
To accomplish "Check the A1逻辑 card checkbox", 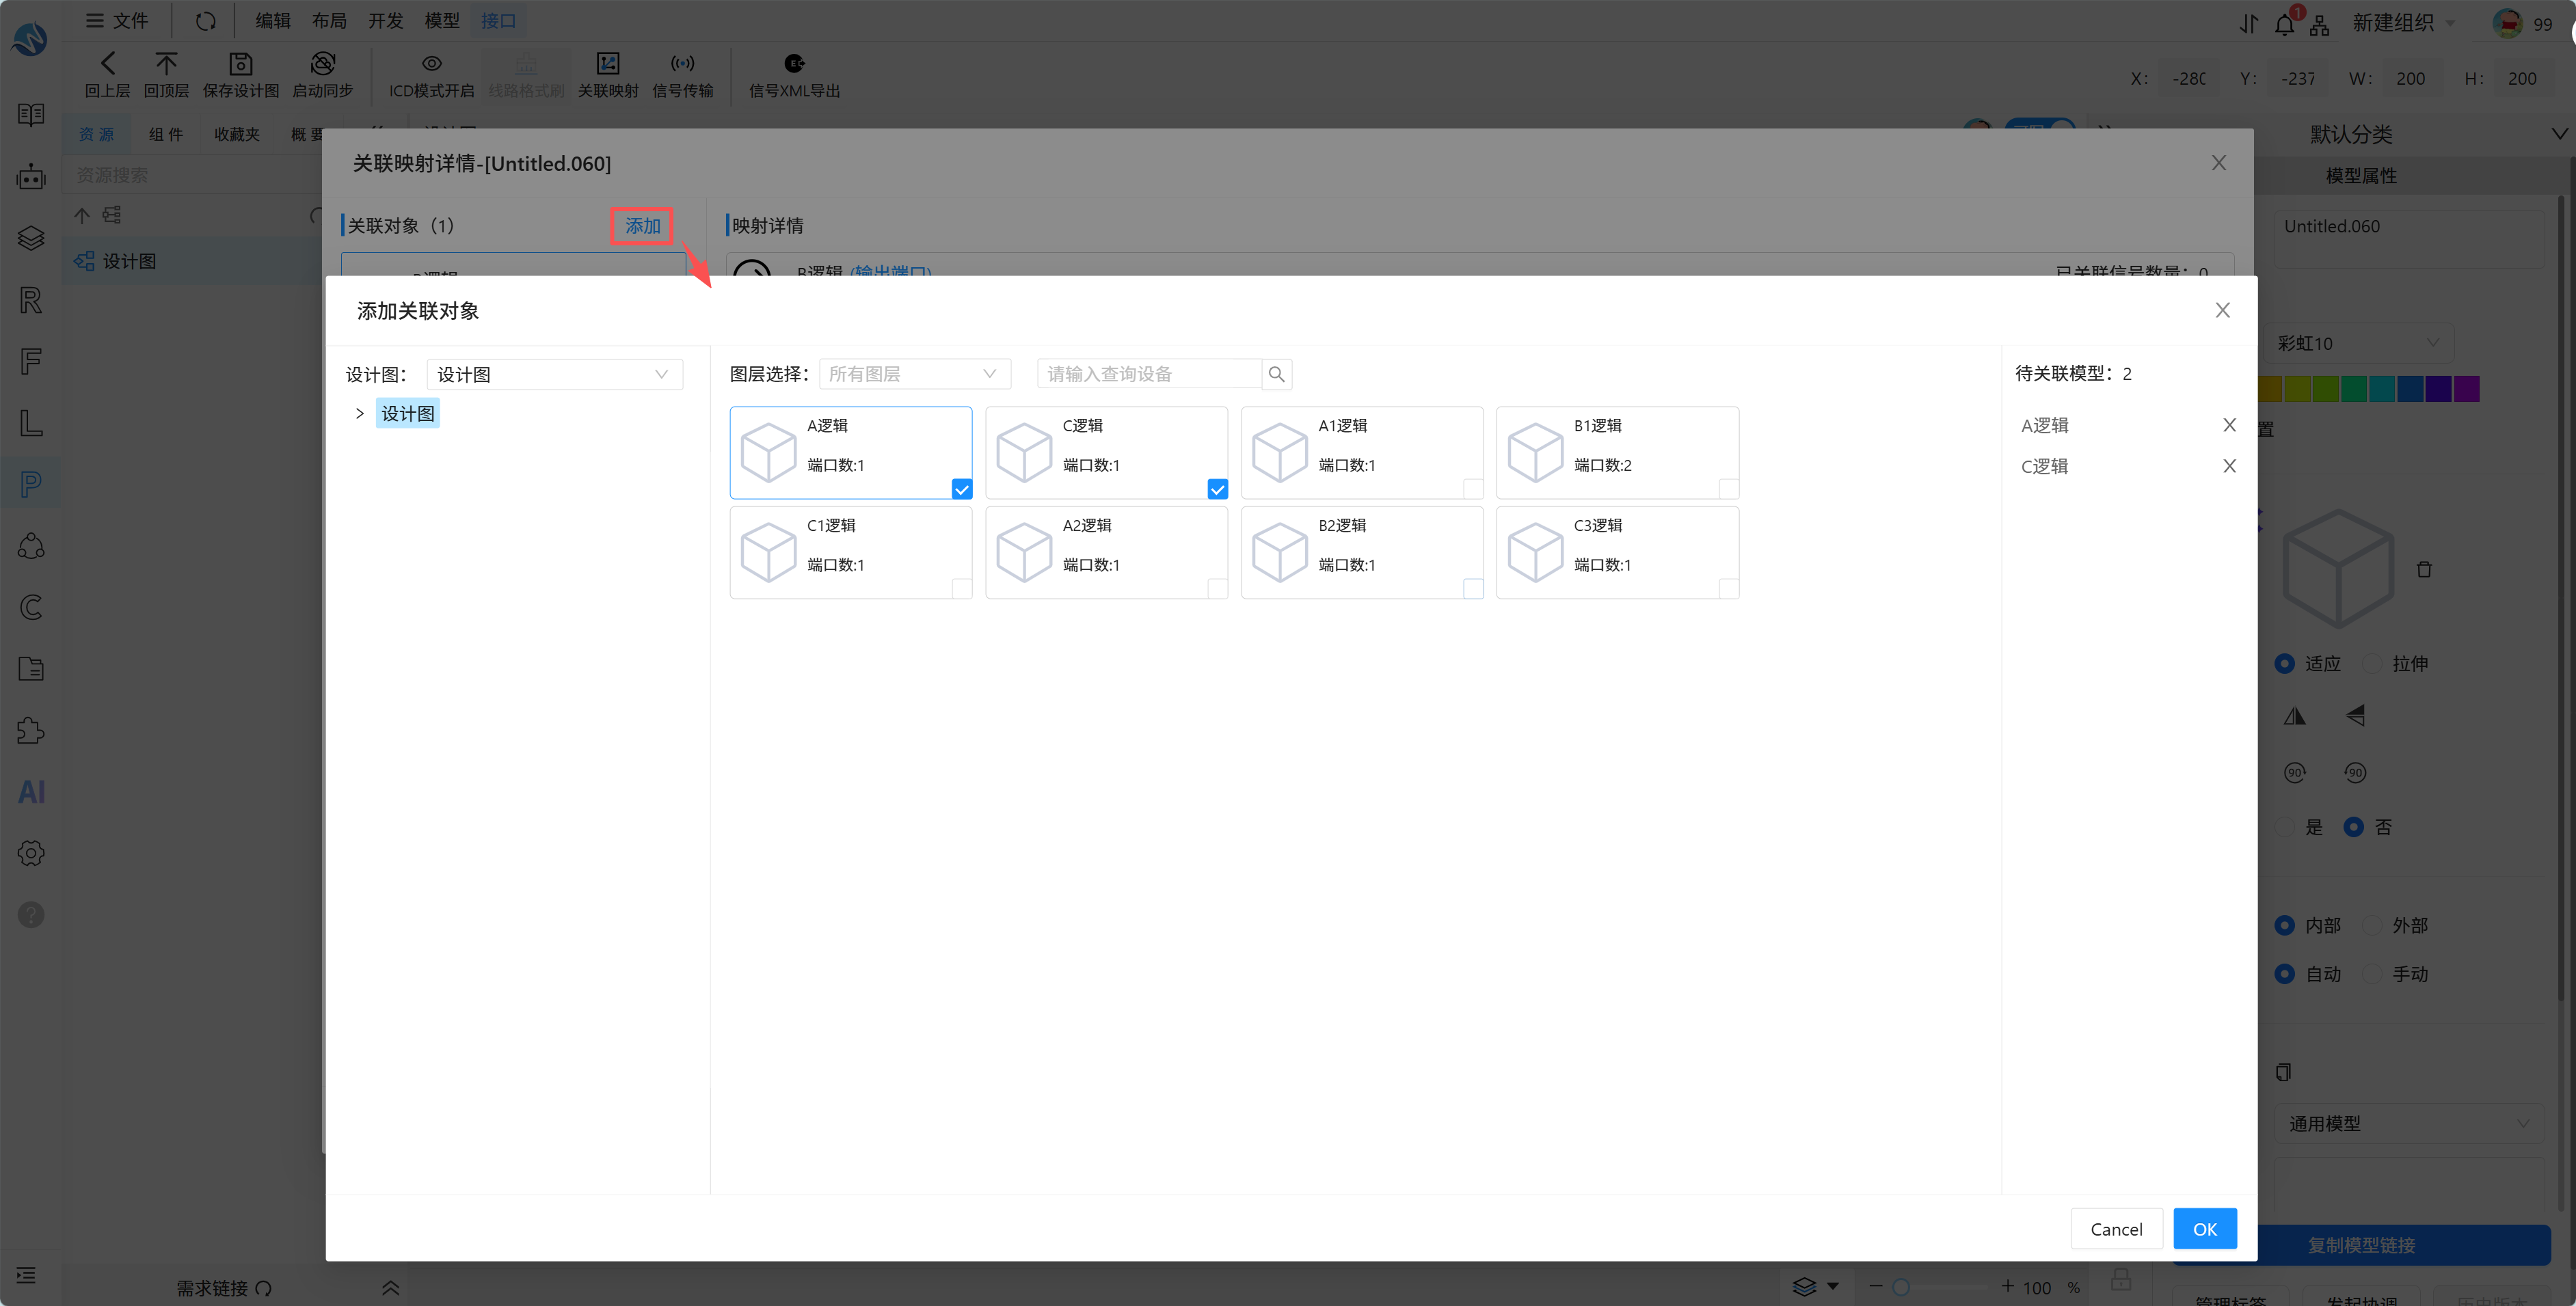I will coord(1473,489).
